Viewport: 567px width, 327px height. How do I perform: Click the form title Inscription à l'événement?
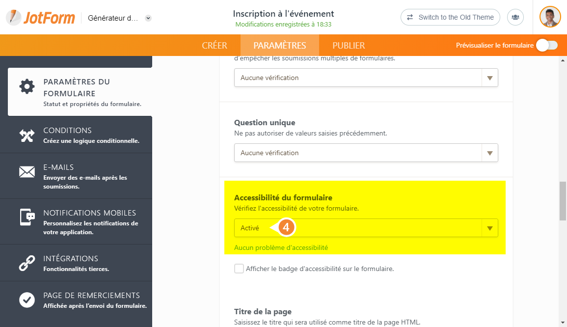pos(283,14)
